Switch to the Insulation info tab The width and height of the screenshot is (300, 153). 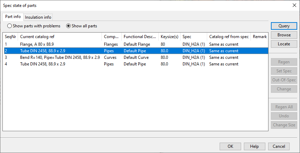[38, 17]
